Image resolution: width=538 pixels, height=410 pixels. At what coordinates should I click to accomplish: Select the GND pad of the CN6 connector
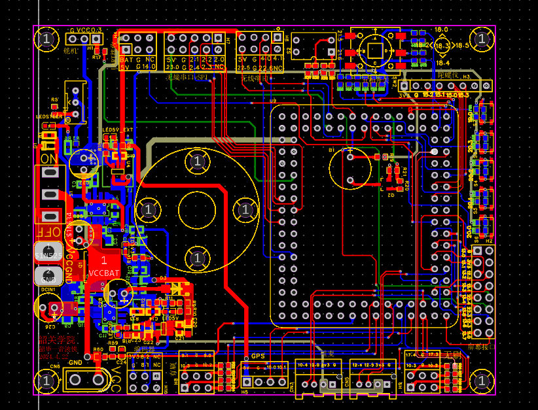click(x=75, y=379)
